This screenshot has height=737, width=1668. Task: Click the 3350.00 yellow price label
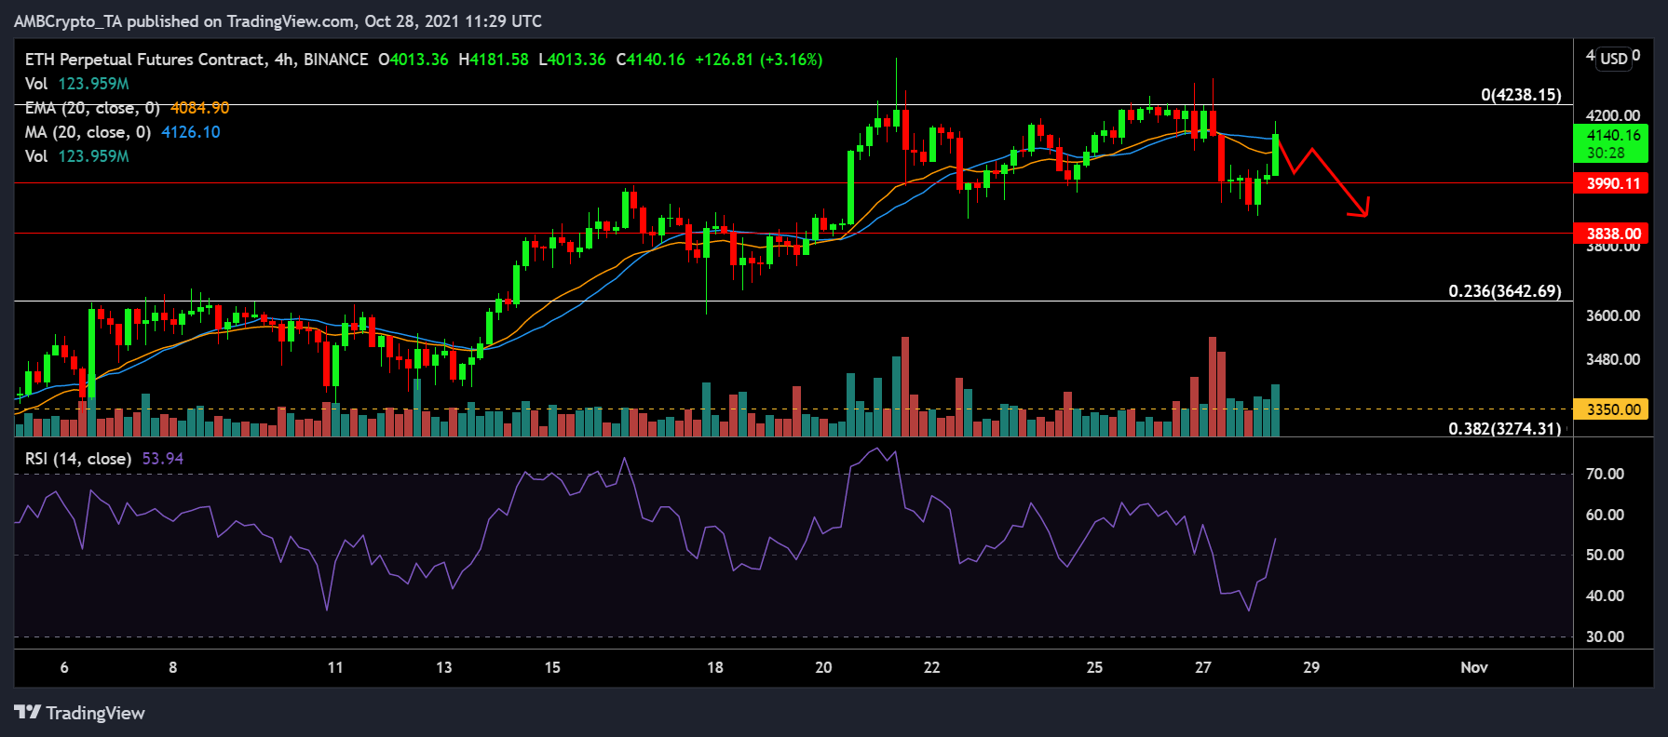1610,409
